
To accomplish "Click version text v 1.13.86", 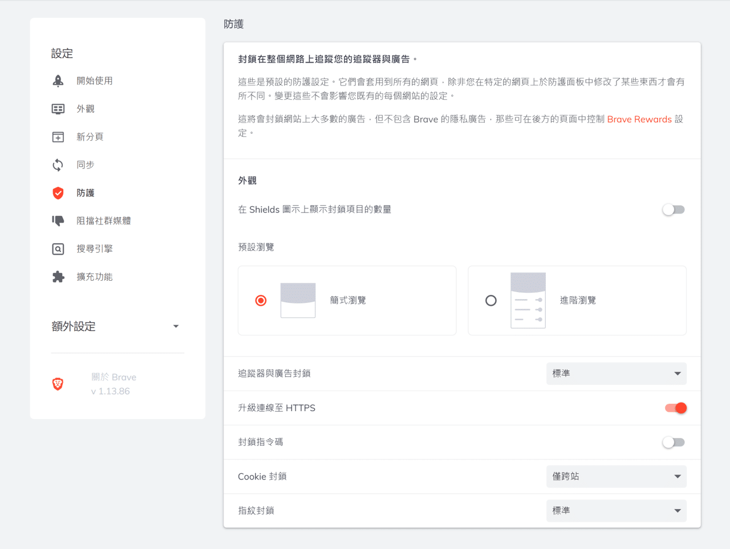I will pyautogui.click(x=111, y=391).
